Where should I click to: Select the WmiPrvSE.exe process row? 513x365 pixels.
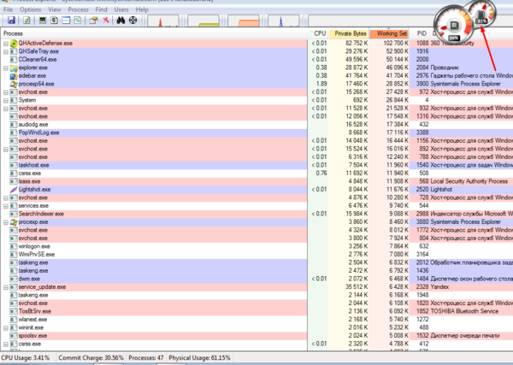click(x=256, y=255)
